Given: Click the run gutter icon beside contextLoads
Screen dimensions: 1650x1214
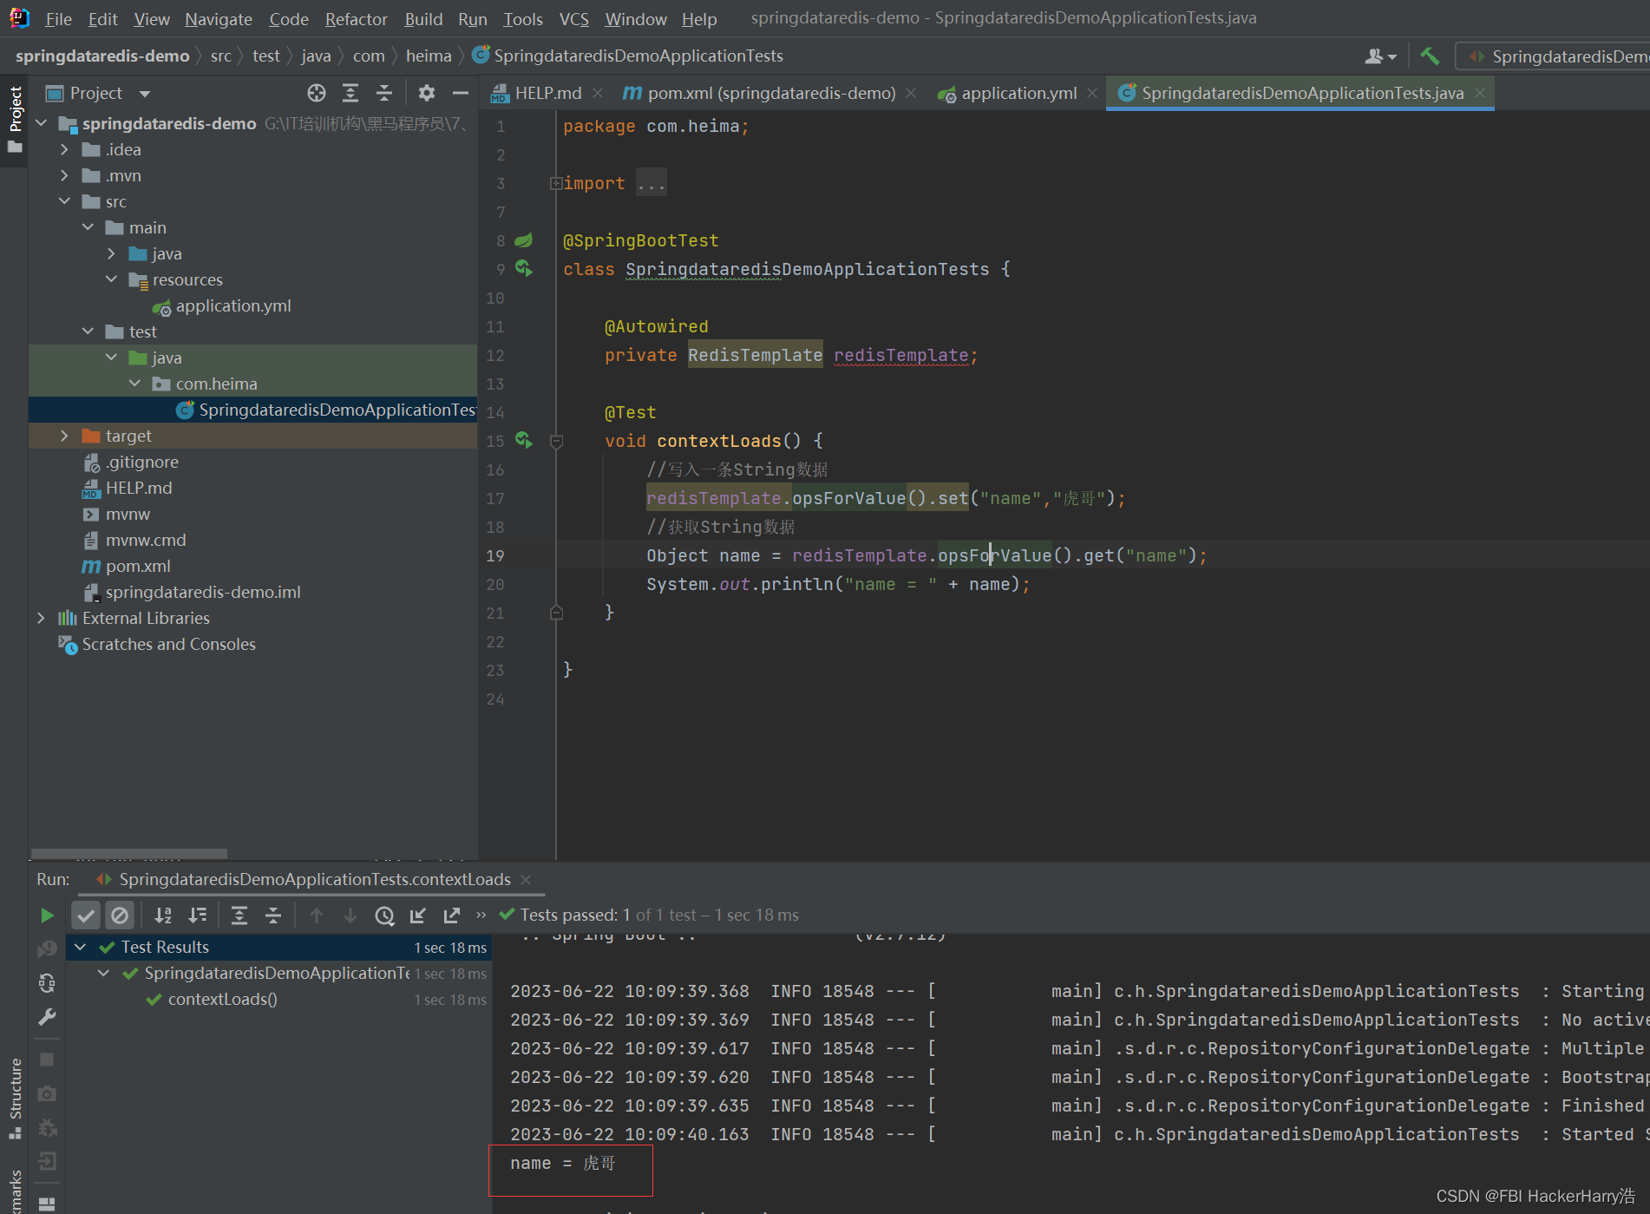Looking at the screenshot, I should [x=524, y=441].
